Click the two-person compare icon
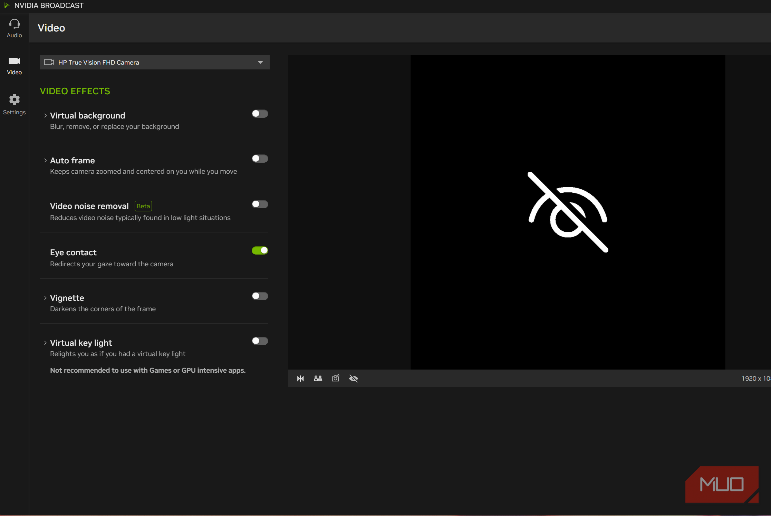Screen dimensions: 771x516 318,379
